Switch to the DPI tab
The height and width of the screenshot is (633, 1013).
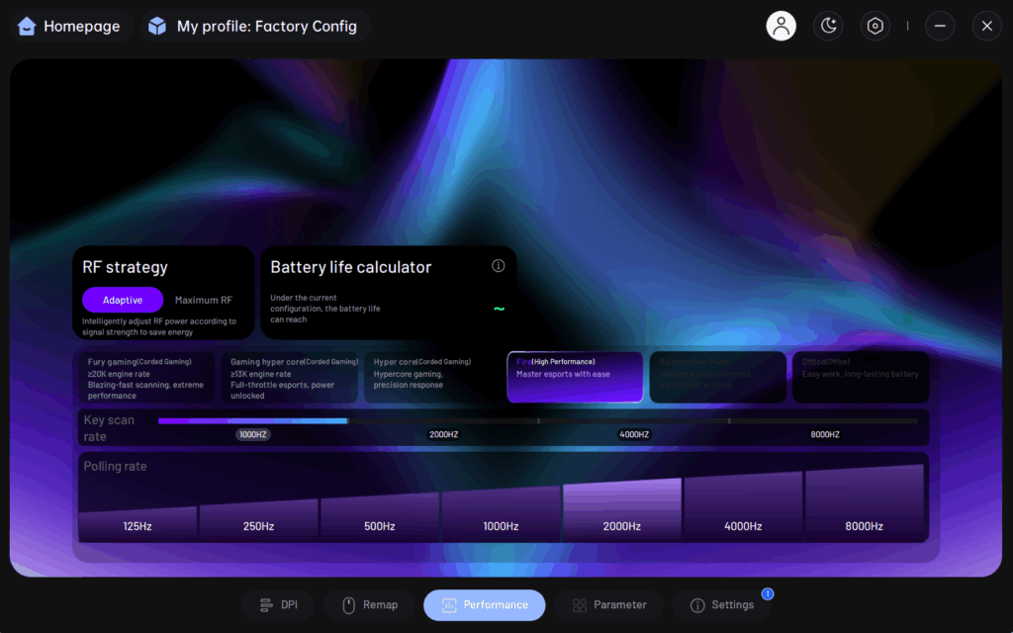tap(278, 605)
